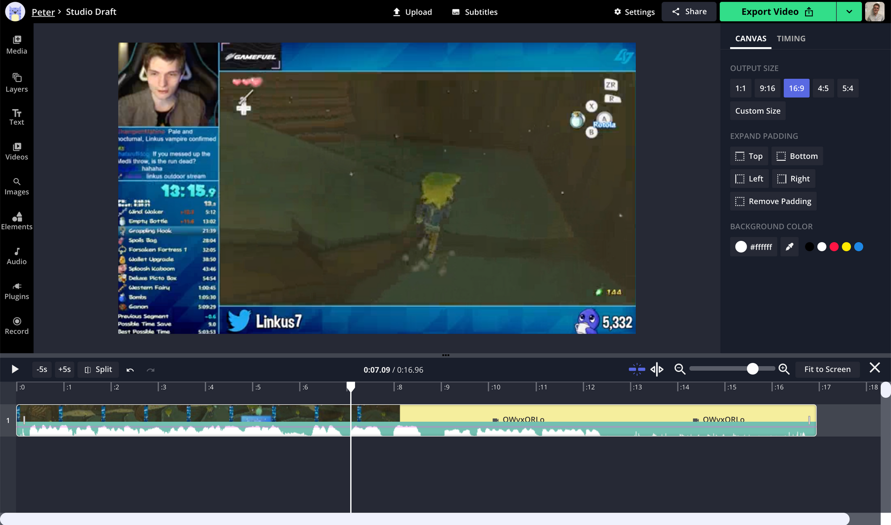This screenshot has width=891, height=525.
Task: Open the Media panel in sidebar
Action: tap(16, 45)
